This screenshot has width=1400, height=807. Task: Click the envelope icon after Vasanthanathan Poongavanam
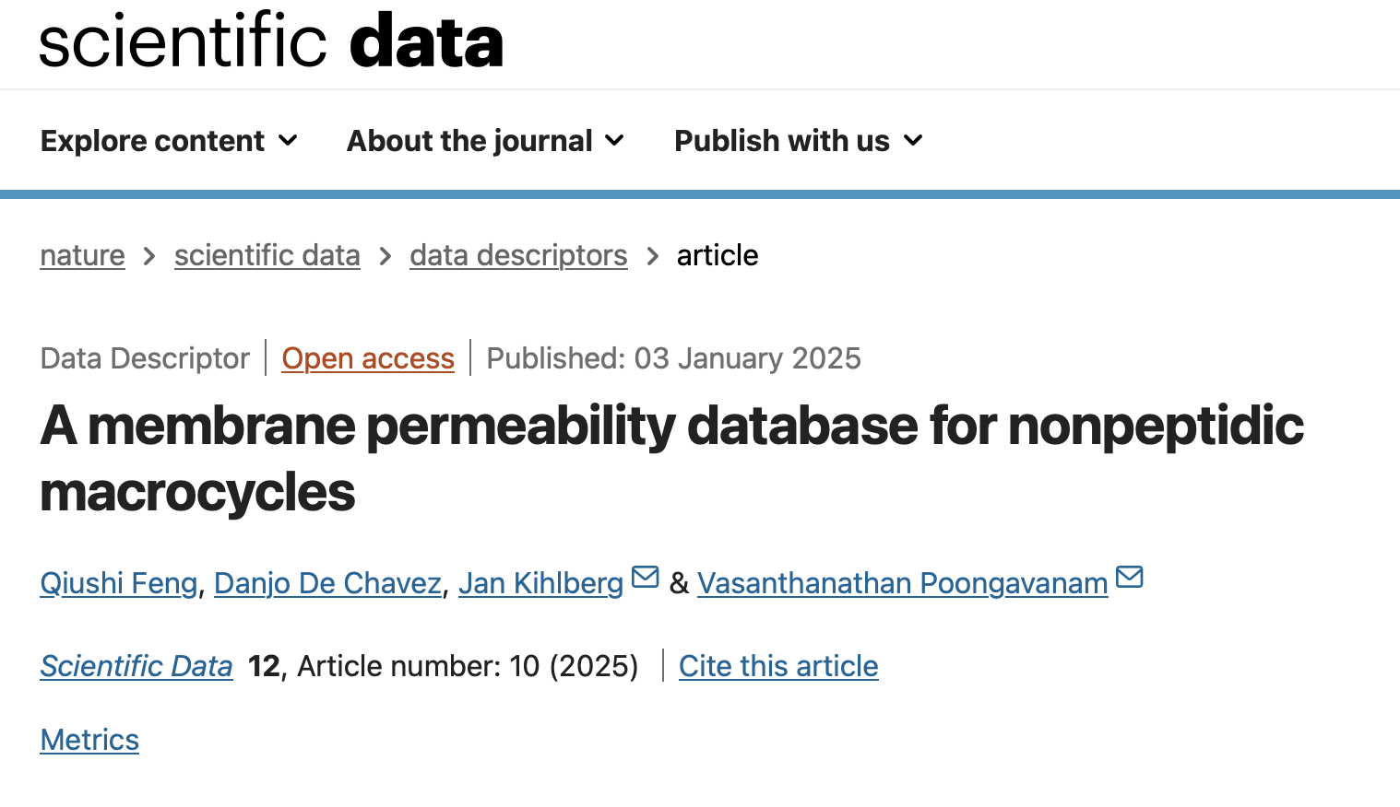coord(1129,578)
